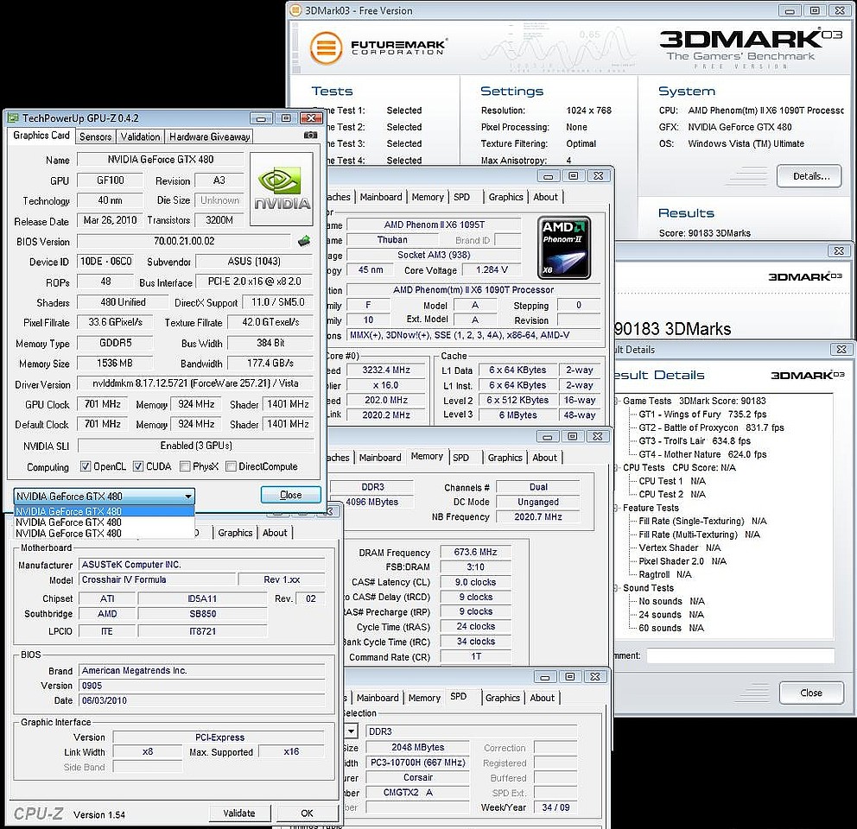Select SPD tab in the CPU-Z memory timings window
This screenshot has height=829, width=857.
460,458
